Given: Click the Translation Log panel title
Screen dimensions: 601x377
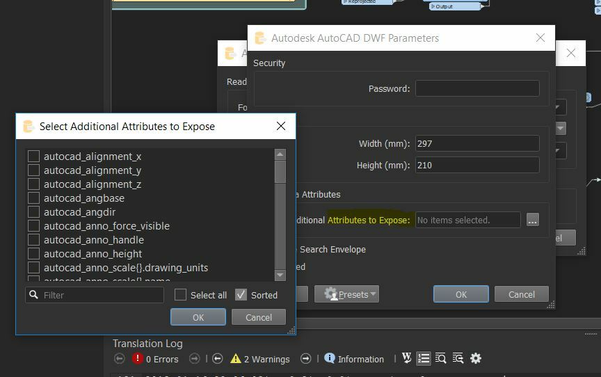Looking at the screenshot, I should (147, 344).
